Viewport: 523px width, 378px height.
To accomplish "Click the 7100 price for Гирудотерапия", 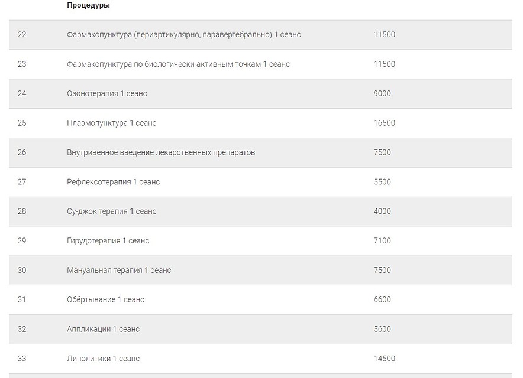I will tap(382, 241).
